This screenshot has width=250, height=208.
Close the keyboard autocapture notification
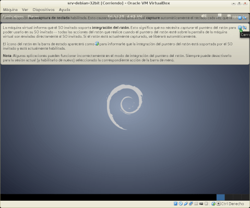click(240, 18)
